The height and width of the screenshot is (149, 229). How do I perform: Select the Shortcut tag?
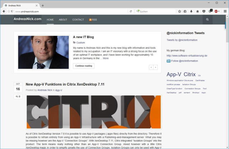[196, 93]
